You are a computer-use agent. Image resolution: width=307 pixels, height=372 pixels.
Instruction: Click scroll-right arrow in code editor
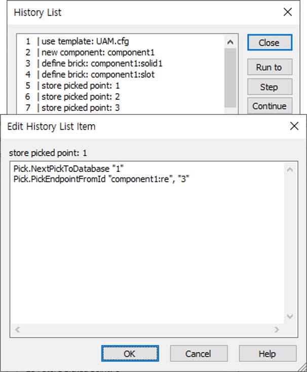coord(277,329)
